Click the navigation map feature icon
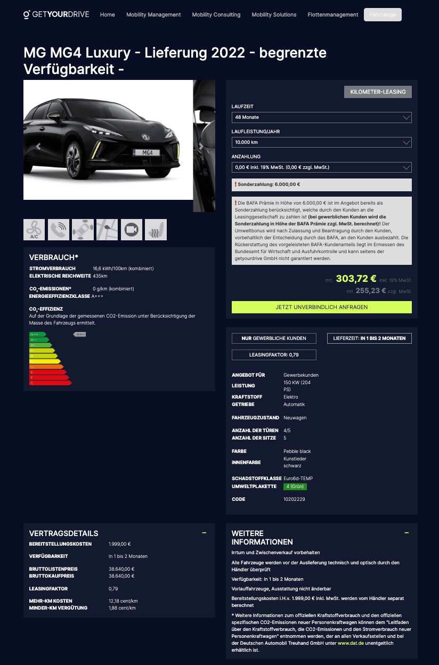 107,230
